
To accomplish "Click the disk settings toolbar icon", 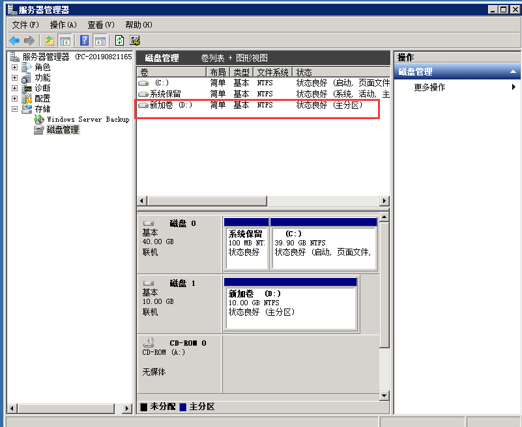I will pos(135,40).
